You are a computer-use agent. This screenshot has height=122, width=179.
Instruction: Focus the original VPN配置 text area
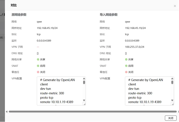[59, 91]
